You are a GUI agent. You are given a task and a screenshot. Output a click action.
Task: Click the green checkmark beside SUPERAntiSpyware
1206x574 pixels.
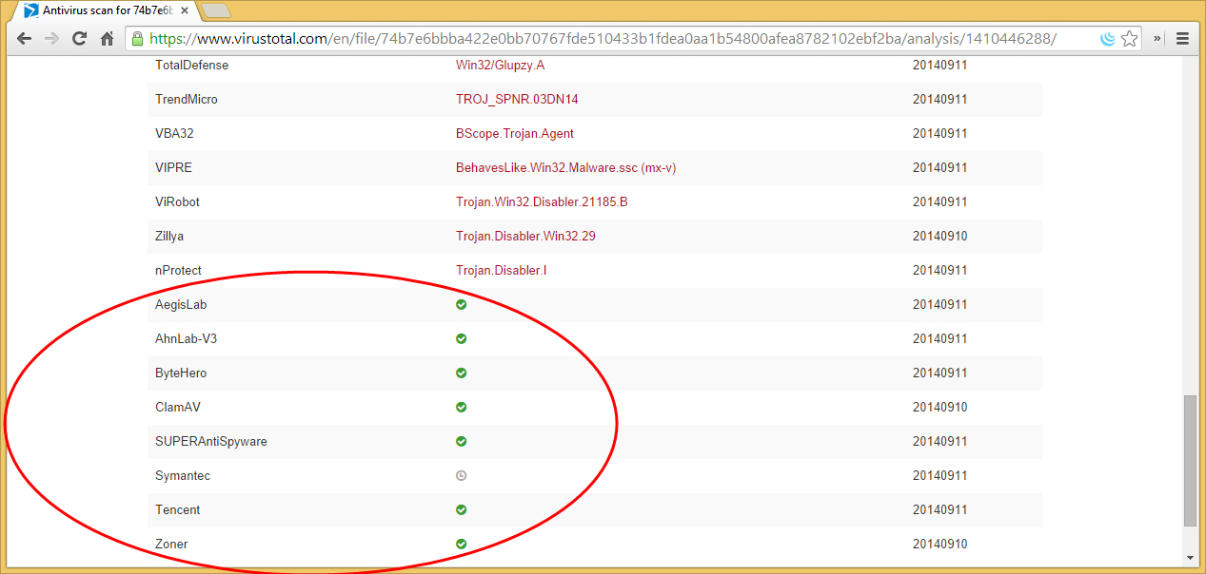pos(461,441)
